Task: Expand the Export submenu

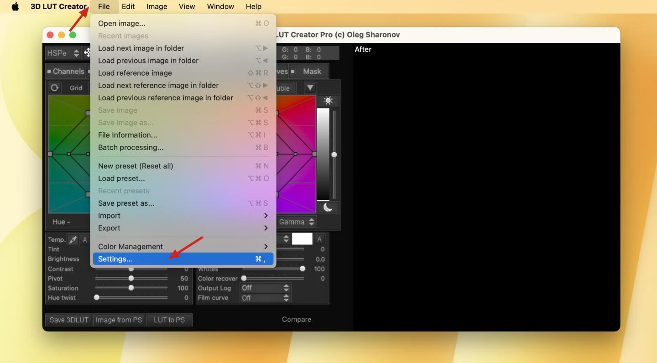Action: coord(183,228)
